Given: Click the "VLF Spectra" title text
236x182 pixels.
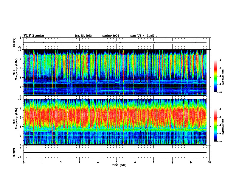Looking at the screenshot, I should (34, 36).
